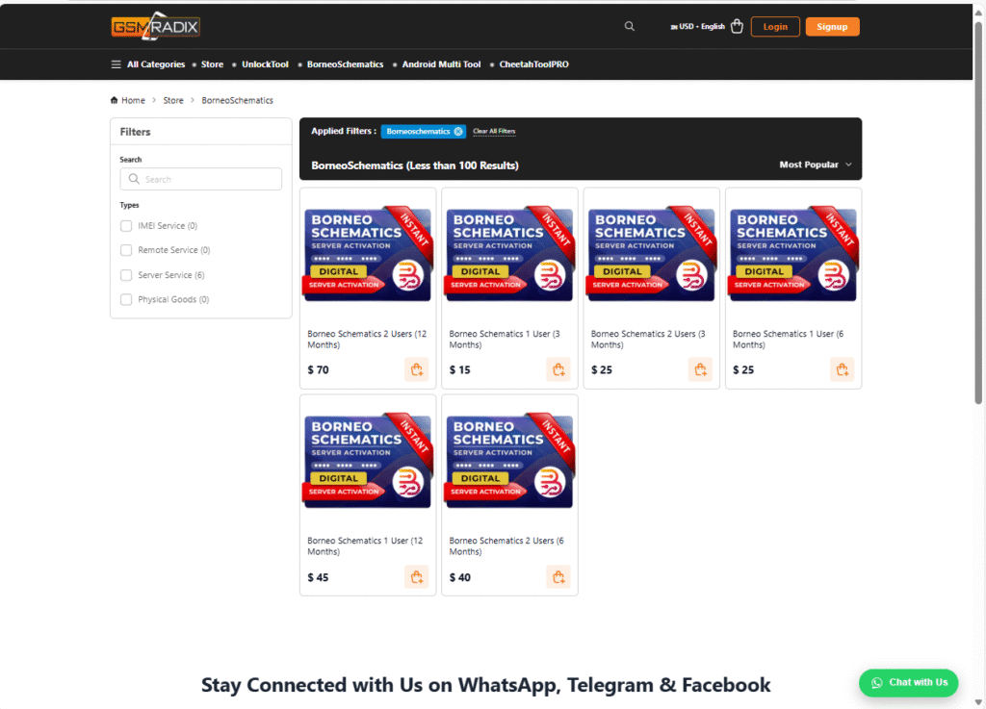Add Borneo Schematics 1 User (3 Months) to cart

558,369
